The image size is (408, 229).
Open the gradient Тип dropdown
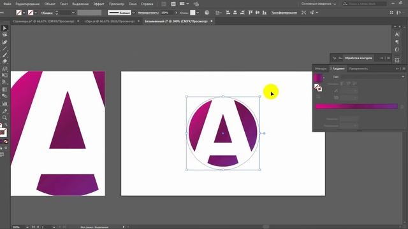[373, 77]
